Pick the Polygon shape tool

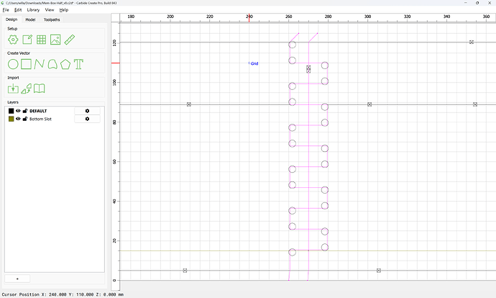point(65,64)
